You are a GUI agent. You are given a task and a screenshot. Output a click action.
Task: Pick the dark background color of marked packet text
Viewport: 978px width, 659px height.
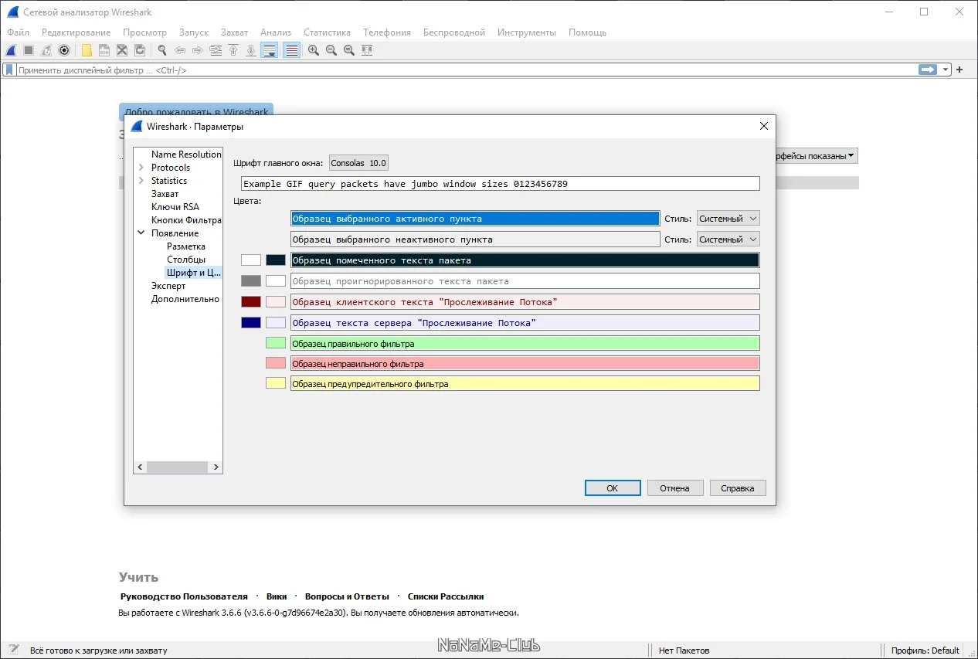click(x=276, y=260)
